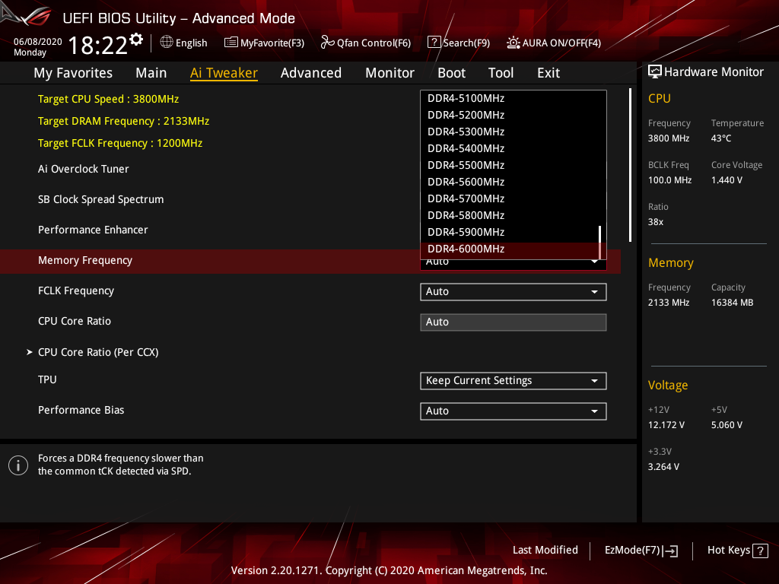Image resolution: width=779 pixels, height=584 pixels.
Task: Click the CPU Core Ratio input field
Action: (514, 322)
